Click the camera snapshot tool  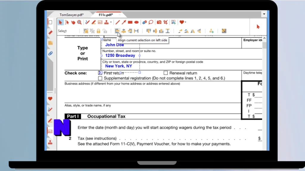coord(159,22)
